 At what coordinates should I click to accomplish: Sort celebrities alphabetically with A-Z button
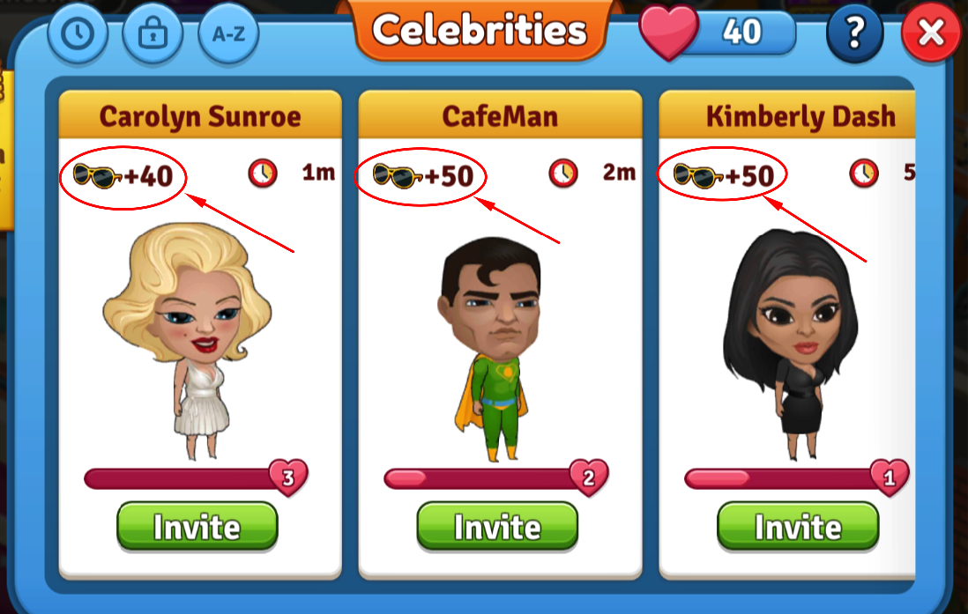228,33
